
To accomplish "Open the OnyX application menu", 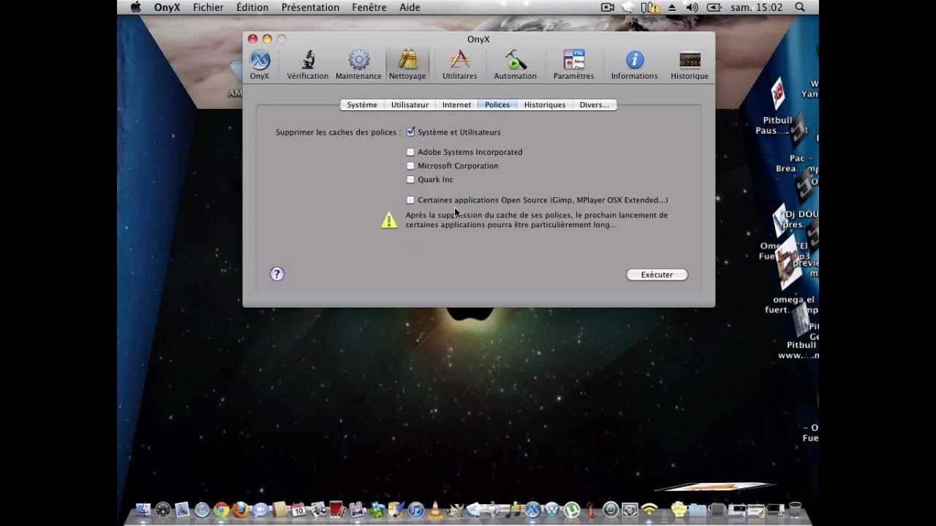I will tap(167, 7).
